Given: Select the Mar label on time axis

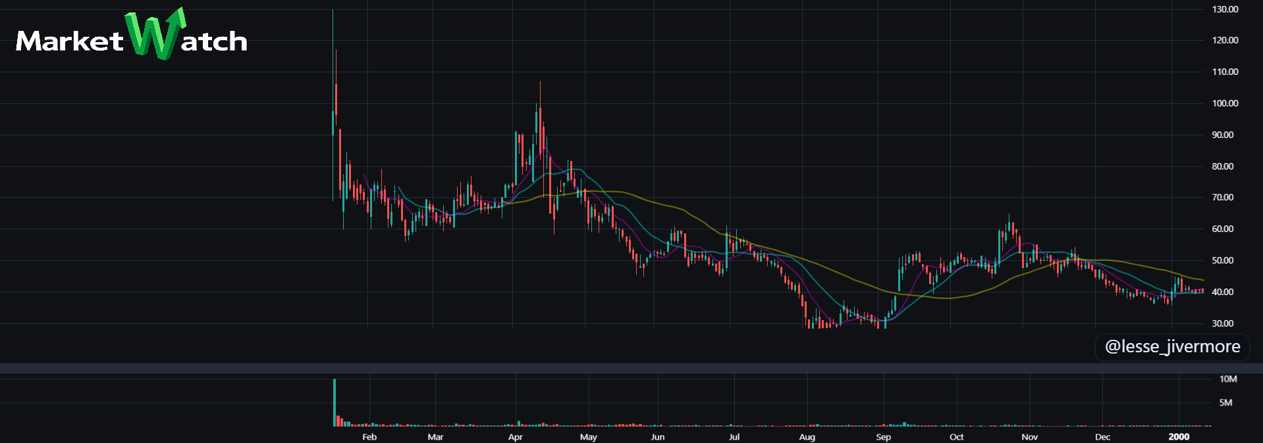Looking at the screenshot, I should point(435,437).
